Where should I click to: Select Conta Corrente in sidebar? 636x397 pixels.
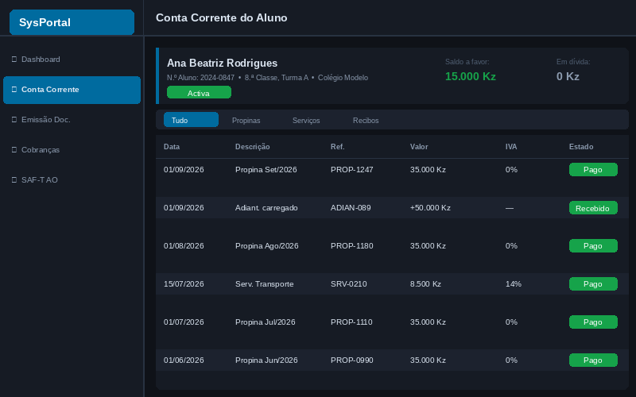(72, 90)
